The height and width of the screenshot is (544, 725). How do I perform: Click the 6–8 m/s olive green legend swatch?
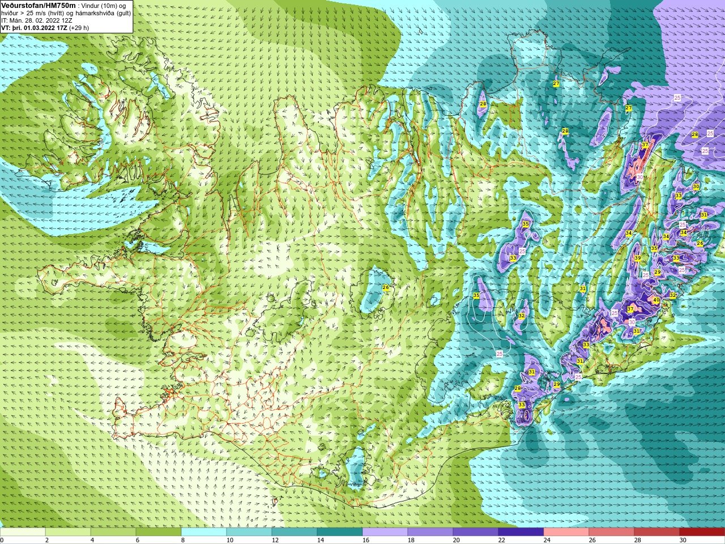coord(159,532)
